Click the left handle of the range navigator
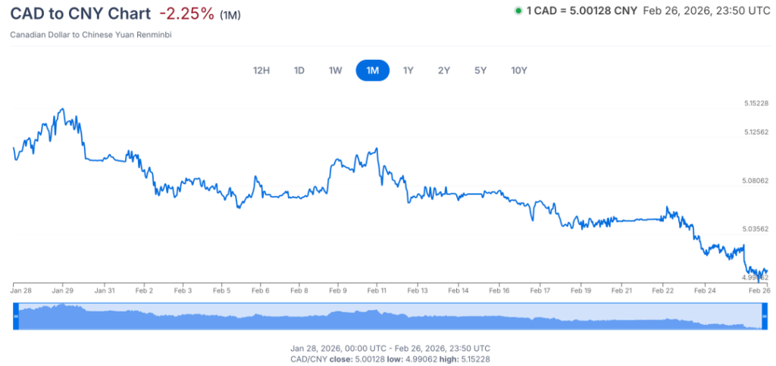The width and height of the screenshot is (776, 366). pos(15,315)
